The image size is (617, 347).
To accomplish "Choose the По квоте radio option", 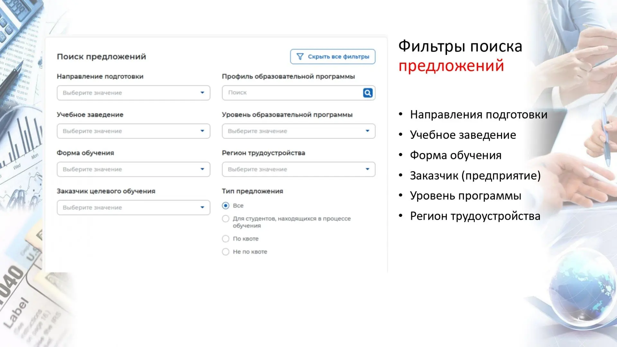I will click(226, 239).
